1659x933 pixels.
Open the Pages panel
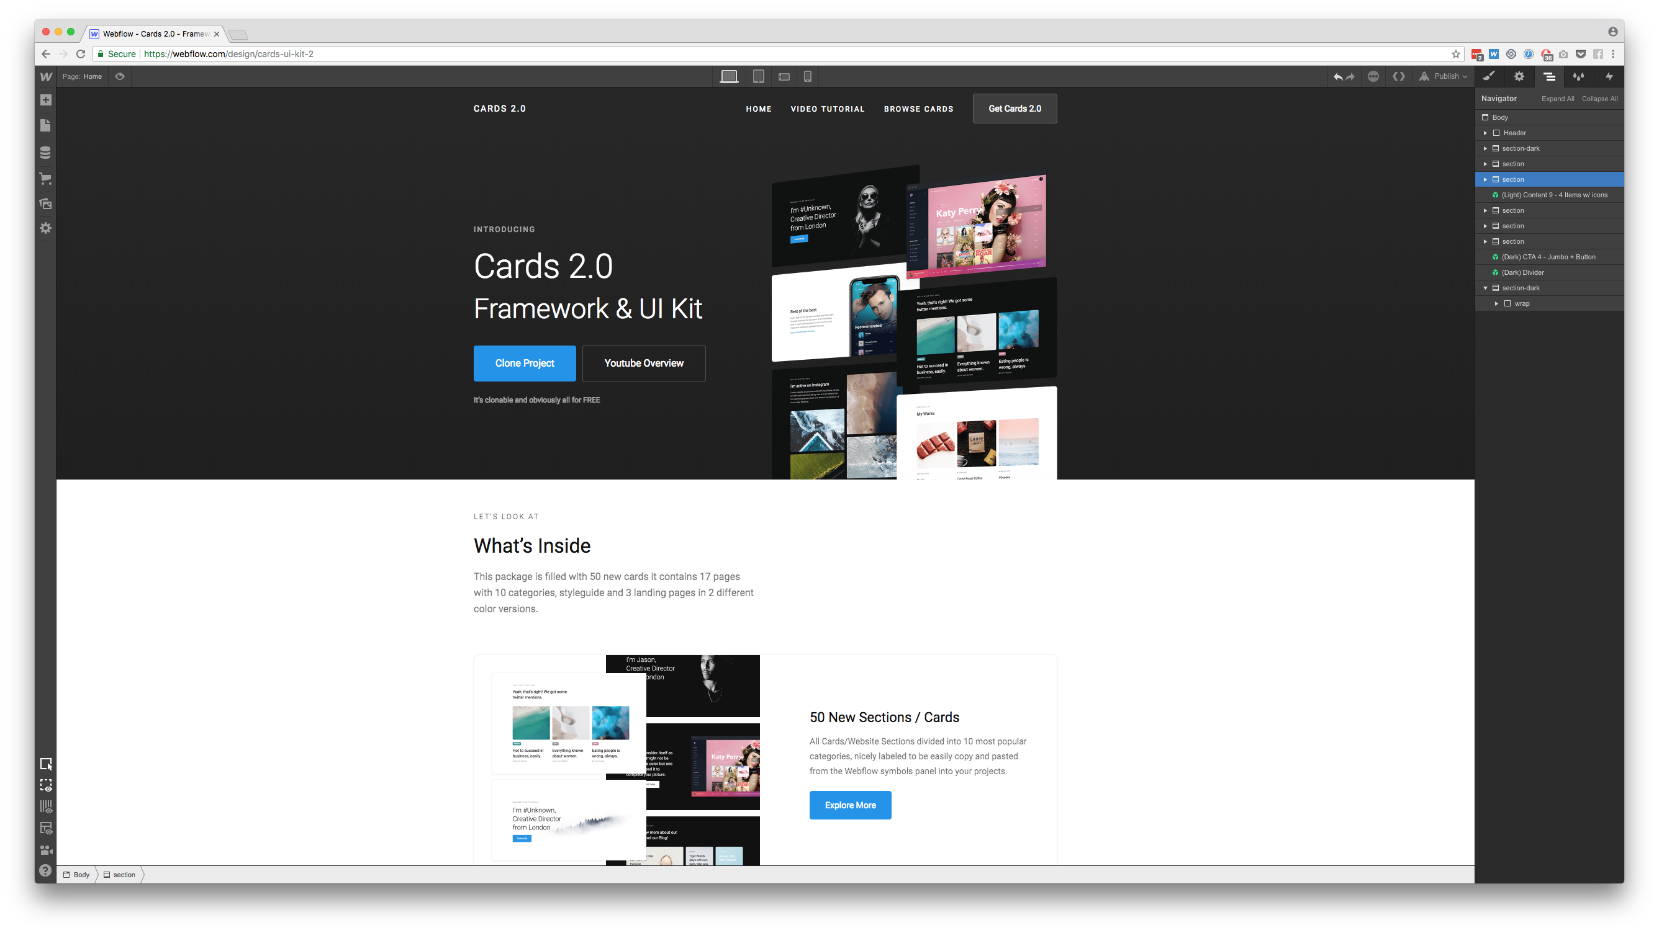pos(45,126)
